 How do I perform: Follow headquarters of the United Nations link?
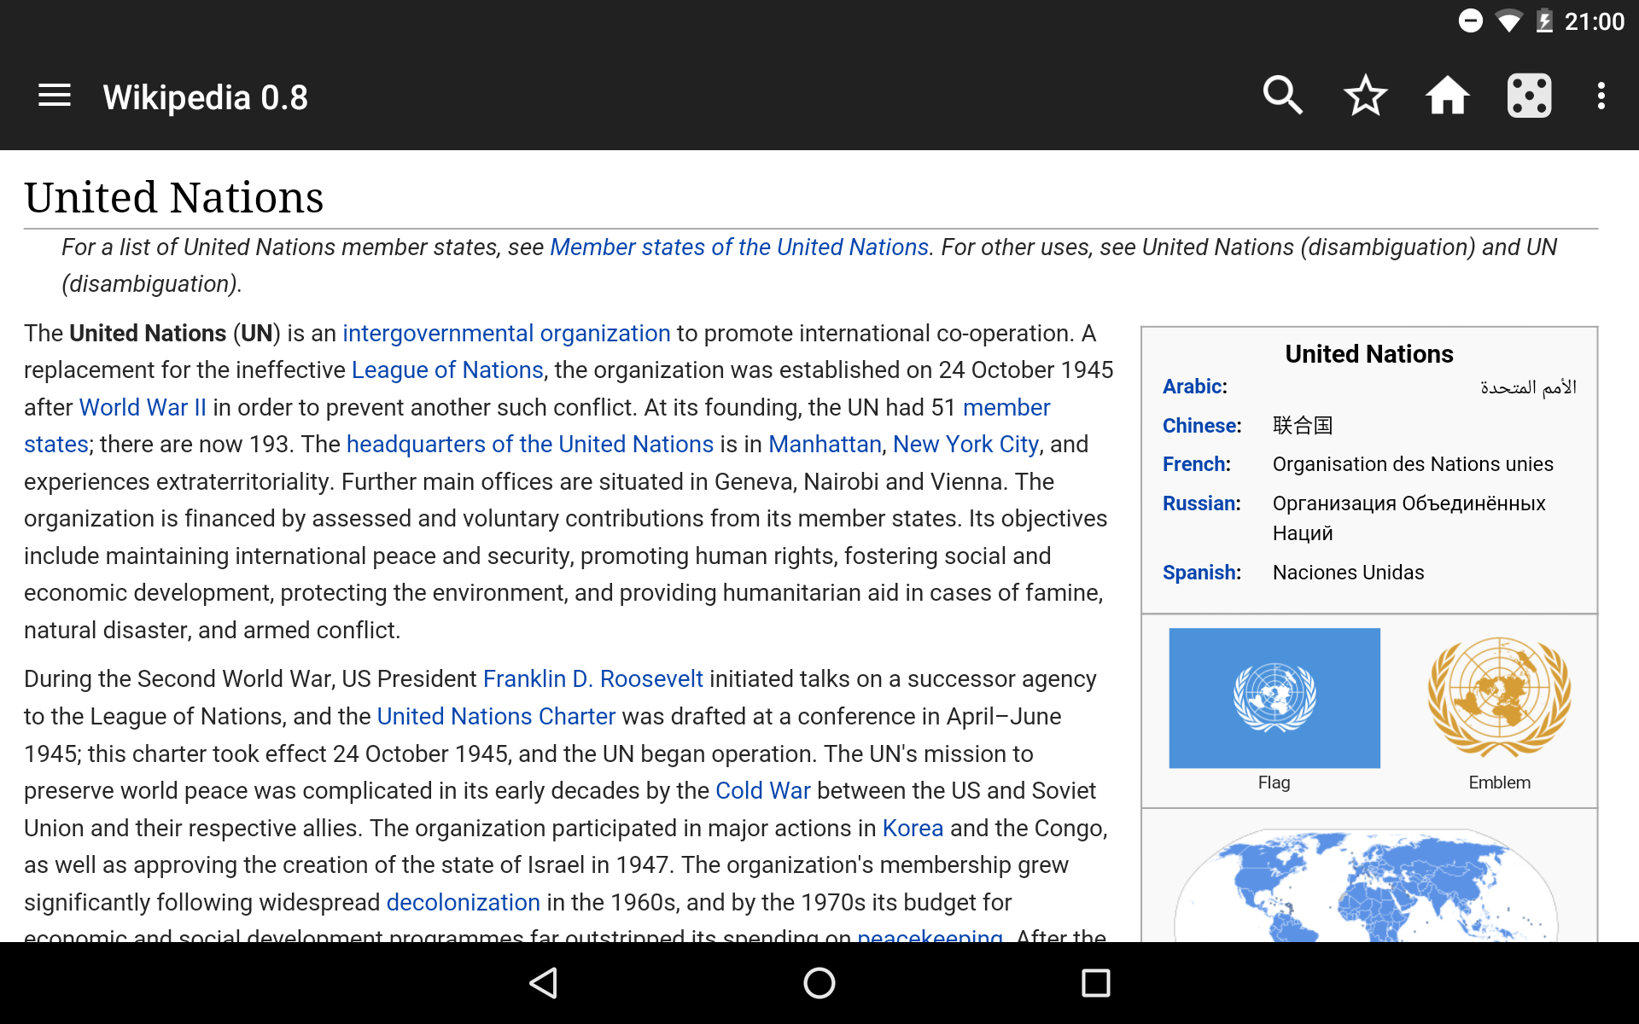pyautogui.click(x=529, y=444)
